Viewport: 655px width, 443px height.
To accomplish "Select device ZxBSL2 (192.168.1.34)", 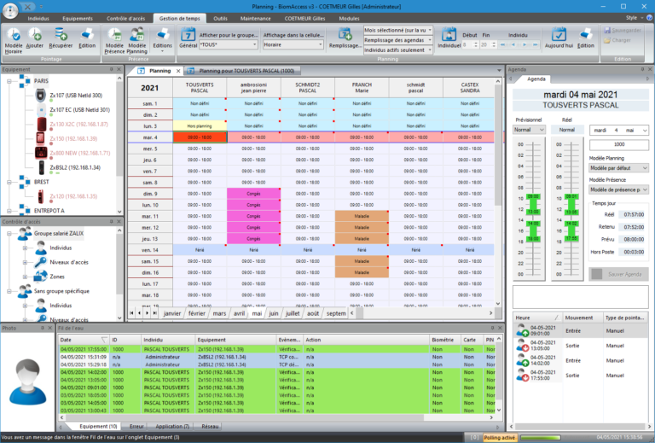I will point(75,167).
